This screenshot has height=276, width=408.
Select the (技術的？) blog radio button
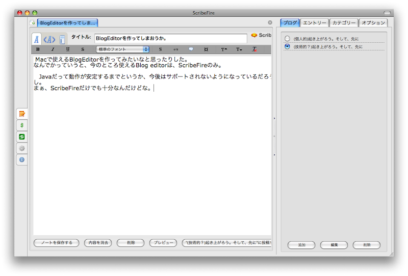(x=287, y=46)
